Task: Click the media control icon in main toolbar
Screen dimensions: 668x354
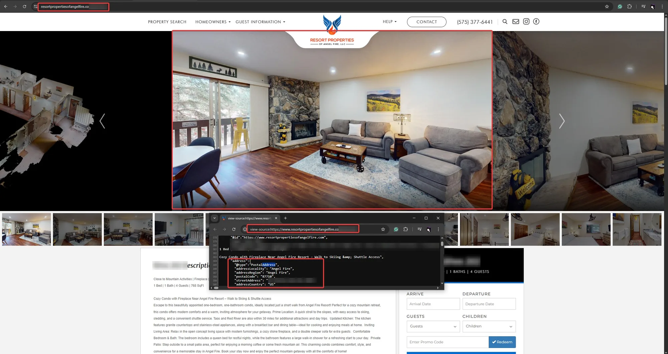Action: (643, 6)
